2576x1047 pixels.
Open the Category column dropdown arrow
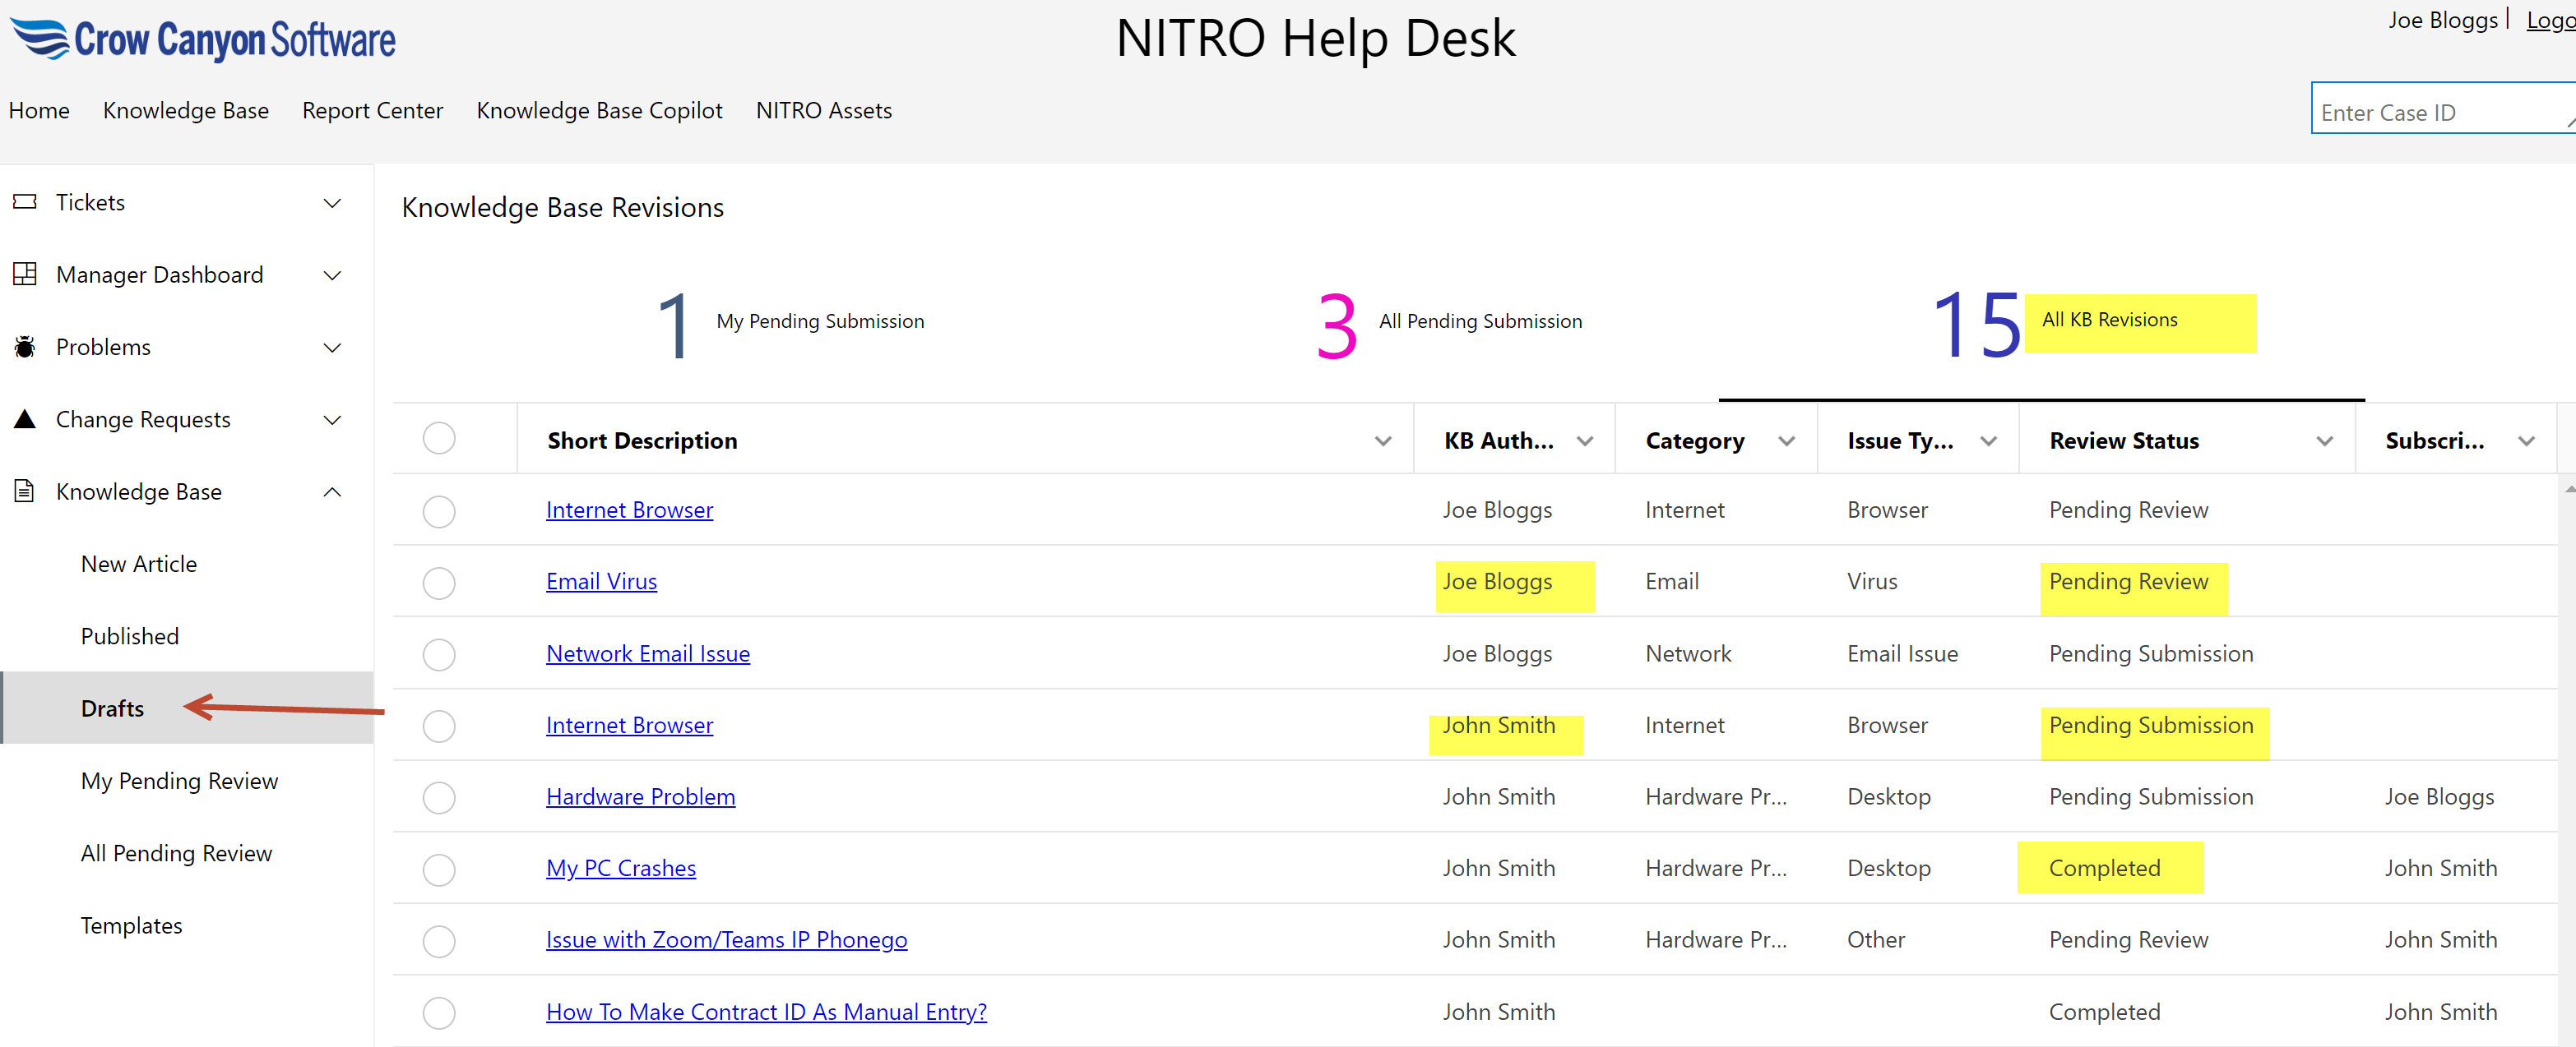(x=1786, y=440)
